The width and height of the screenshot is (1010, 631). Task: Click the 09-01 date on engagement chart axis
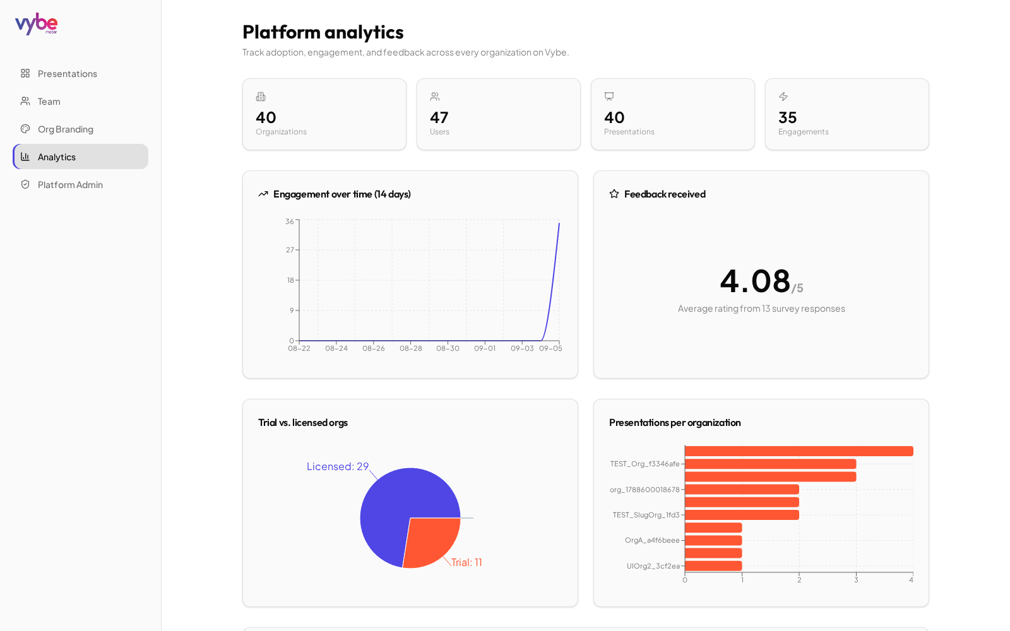tap(485, 348)
